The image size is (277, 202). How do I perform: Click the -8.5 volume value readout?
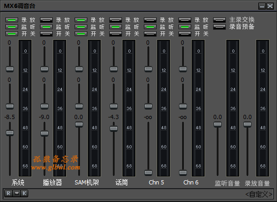click(x=10, y=117)
